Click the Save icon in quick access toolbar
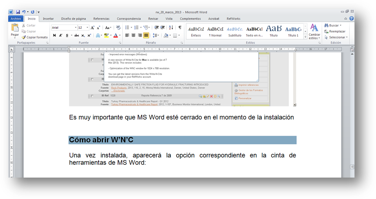The width and height of the screenshot is (376, 199). (x=18, y=12)
